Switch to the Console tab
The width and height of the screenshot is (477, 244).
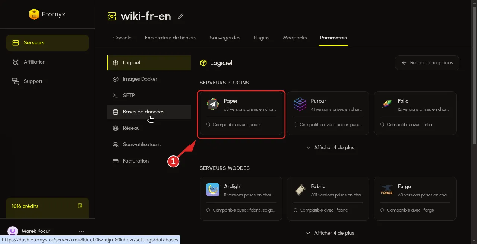coord(122,38)
